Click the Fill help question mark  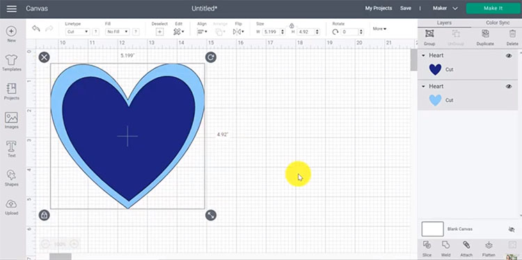coord(136,32)
